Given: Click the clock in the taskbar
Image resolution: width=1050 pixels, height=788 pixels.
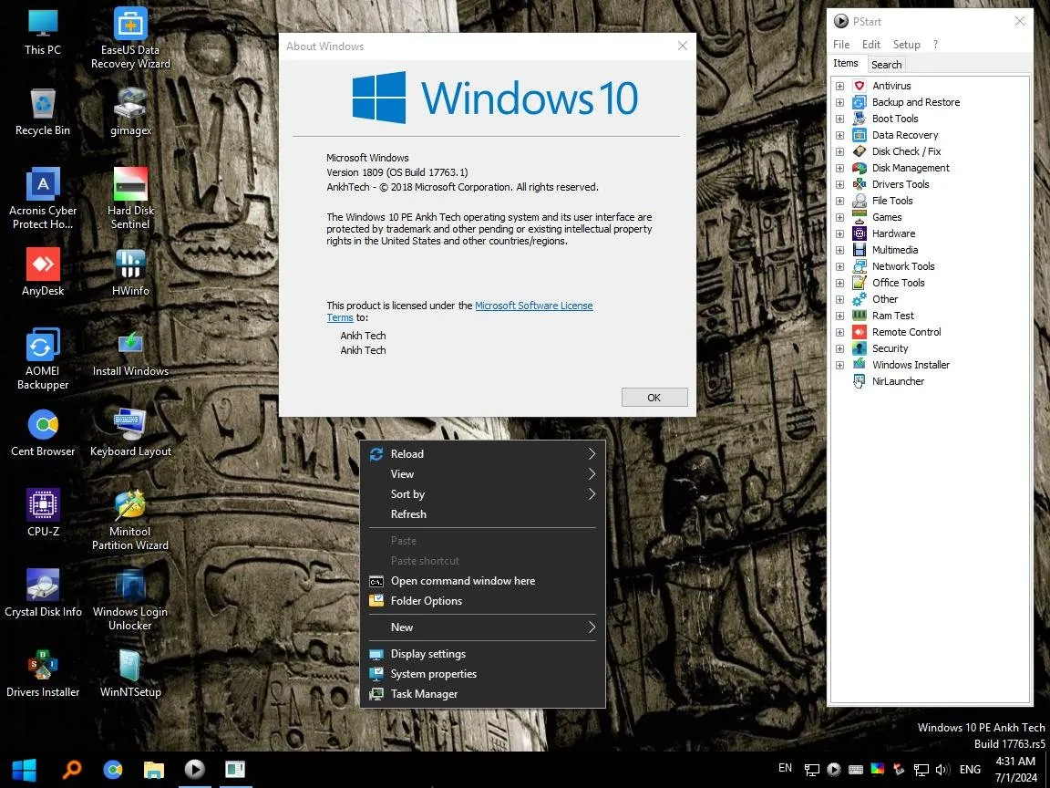Looking at the screenshot, I should tap(1014, 769).
